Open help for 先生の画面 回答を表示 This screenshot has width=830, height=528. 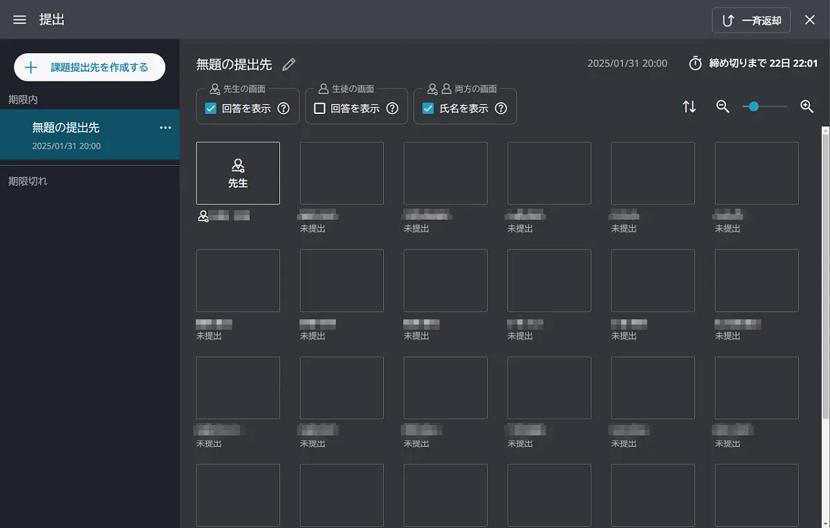click(283, 107)
